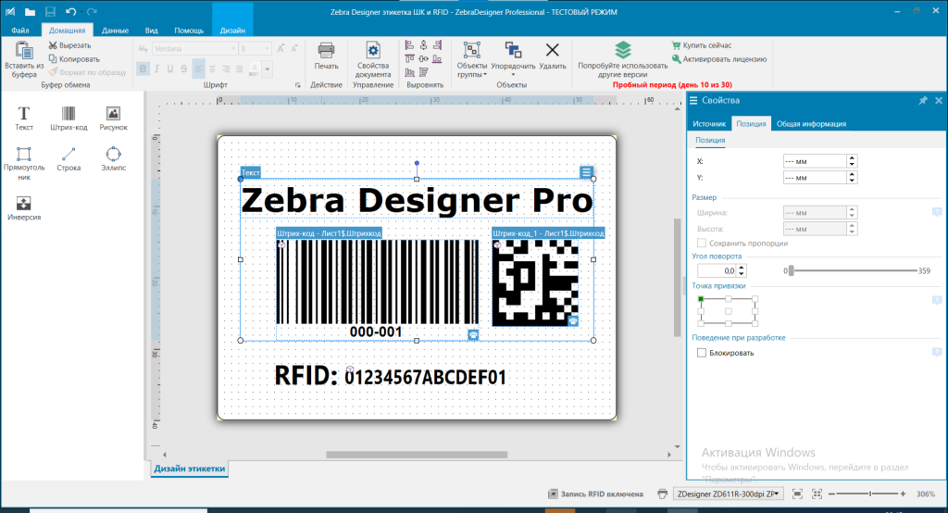
Task: Click Копировать copy button
Action: click(74, 58)
